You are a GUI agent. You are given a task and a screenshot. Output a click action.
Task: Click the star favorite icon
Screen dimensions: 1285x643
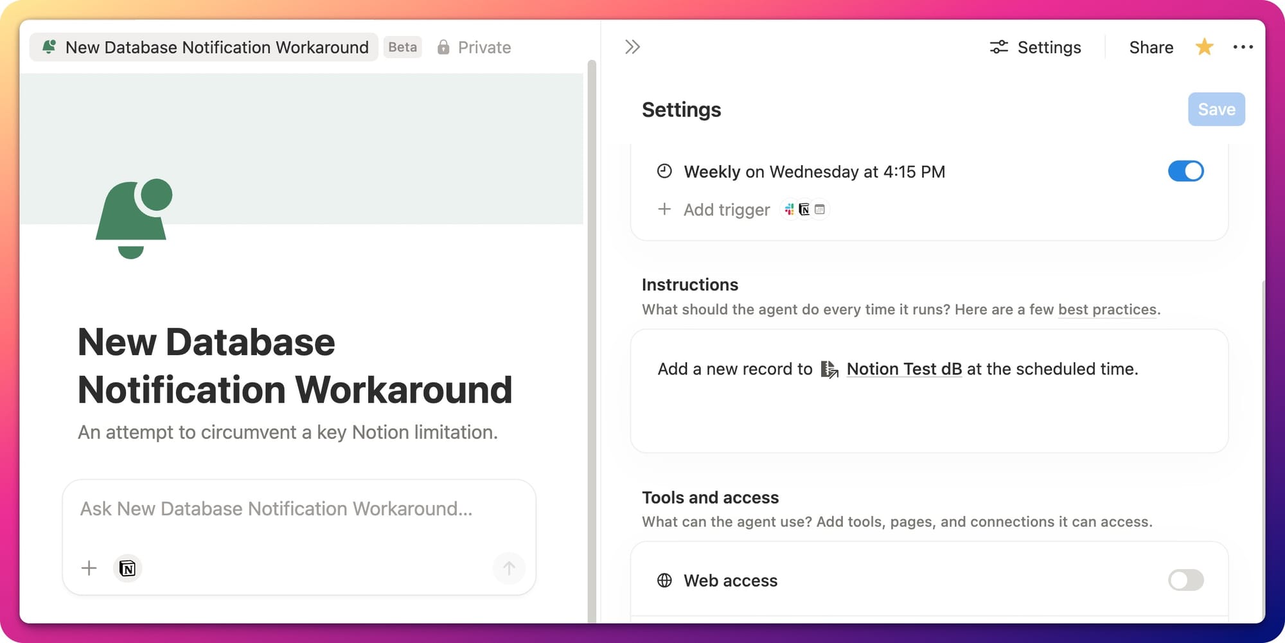1204,47
